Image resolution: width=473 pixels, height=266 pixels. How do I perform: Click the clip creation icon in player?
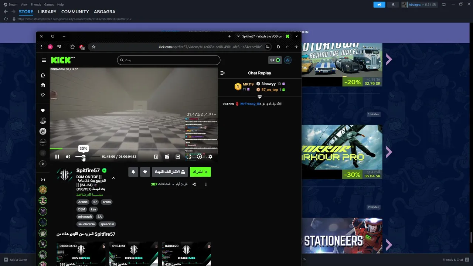pyautogui.click(x=167, y=157)
